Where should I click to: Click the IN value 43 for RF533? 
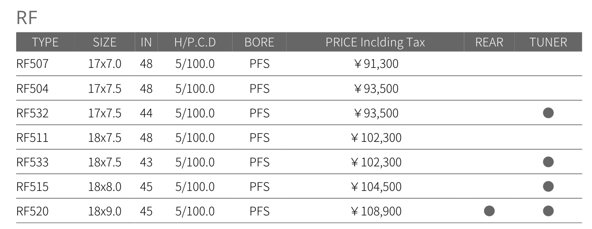click(x=146, y=162)
